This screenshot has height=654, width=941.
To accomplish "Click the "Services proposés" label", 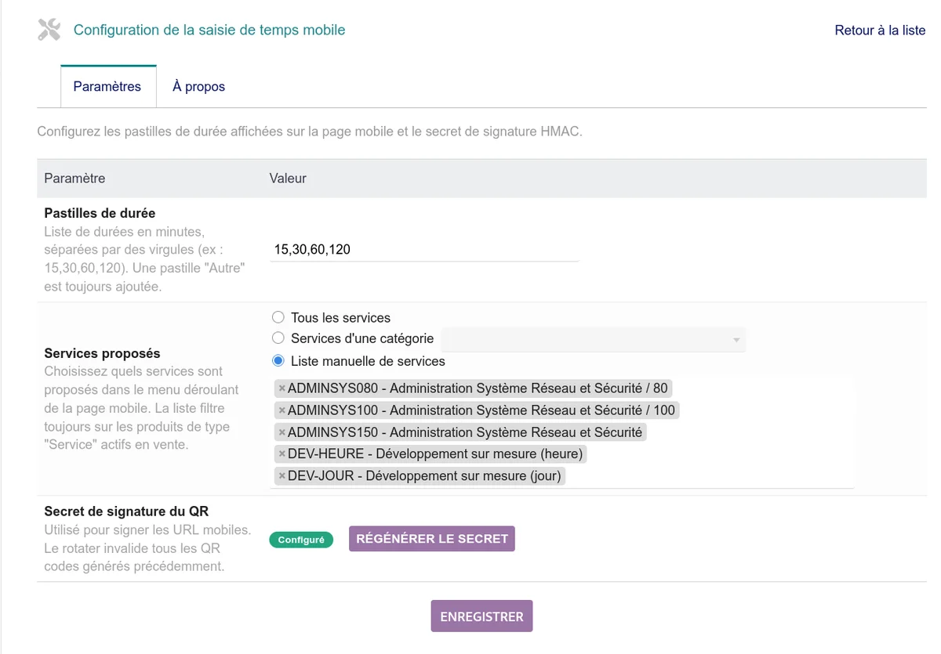I will (x=102, y=353).
